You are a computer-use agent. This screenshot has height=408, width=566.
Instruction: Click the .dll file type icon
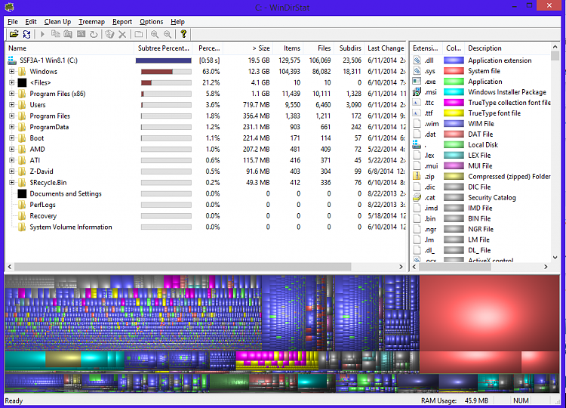(x=417, y=60)
